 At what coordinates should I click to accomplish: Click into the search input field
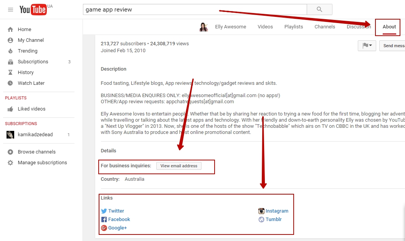pyautogui.click(x=195, y=10)
